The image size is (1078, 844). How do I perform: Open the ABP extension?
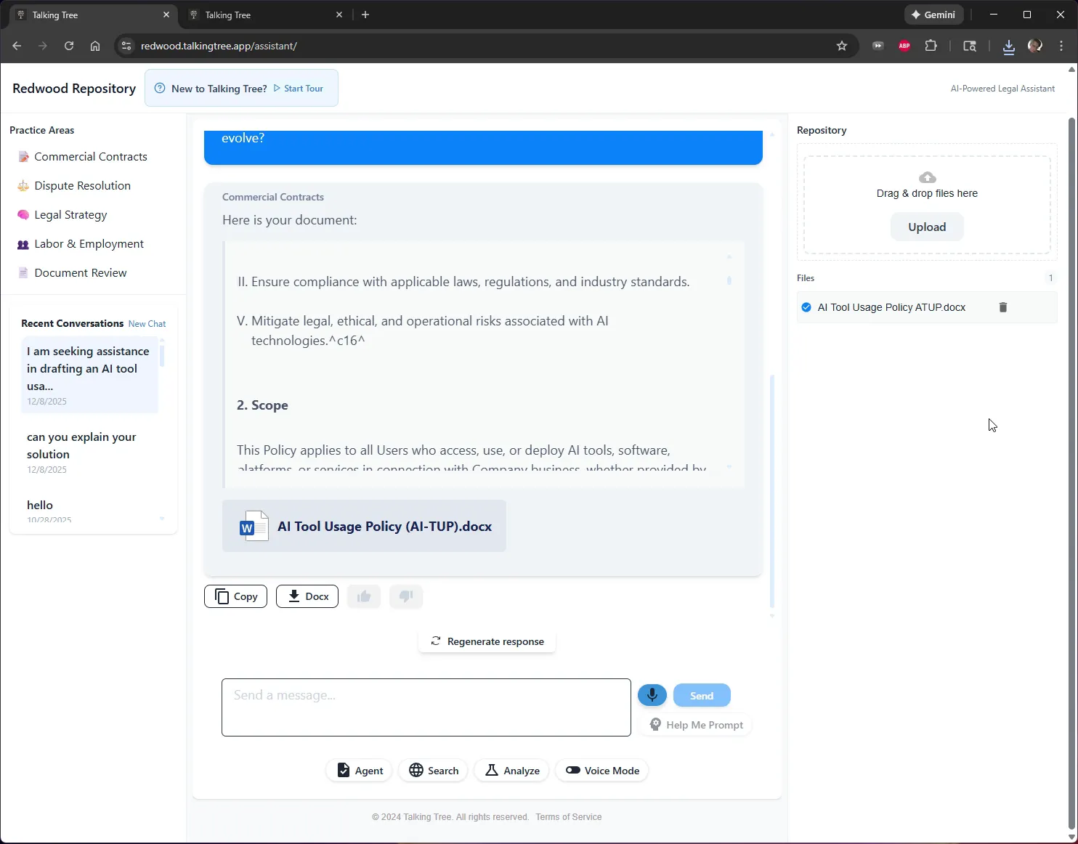[x=904, y=46]
